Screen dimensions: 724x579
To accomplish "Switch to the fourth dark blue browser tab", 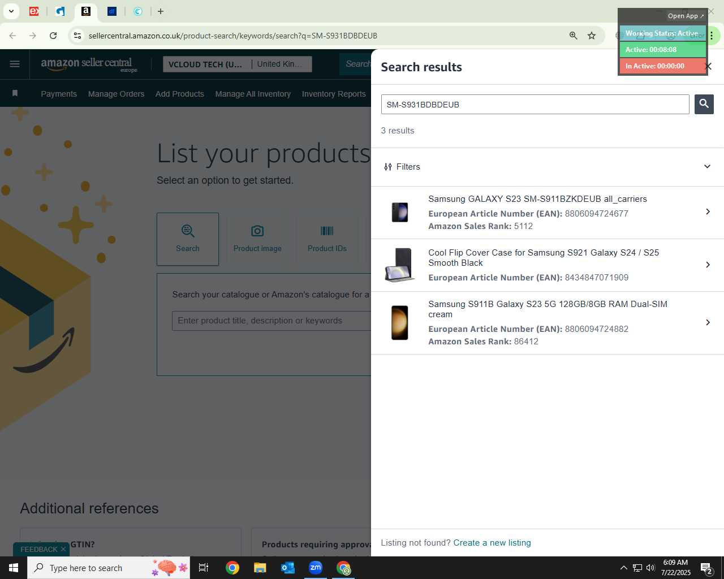I will pos(112,11).
